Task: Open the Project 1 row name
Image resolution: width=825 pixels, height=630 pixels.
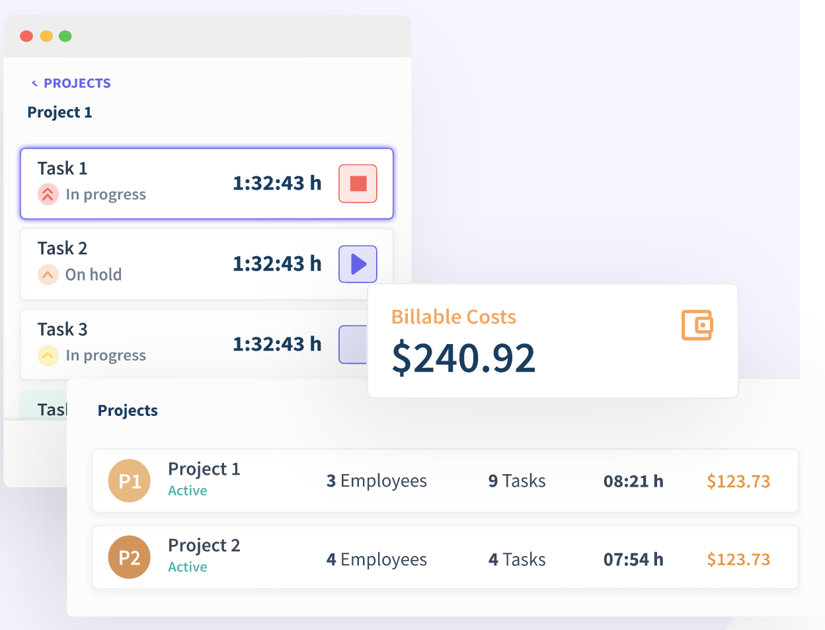Action: [x=204, y=469]
